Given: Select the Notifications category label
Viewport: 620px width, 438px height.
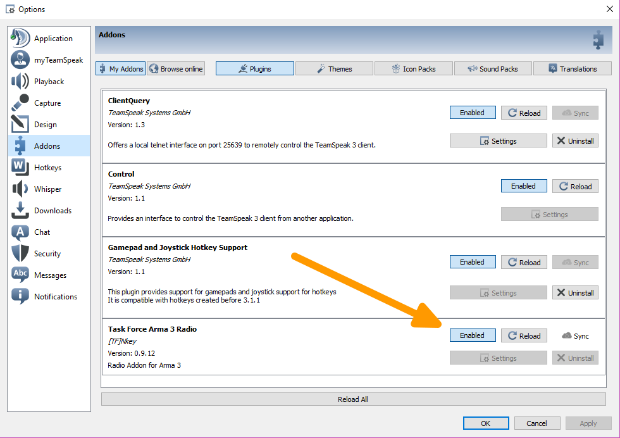Looking at the screenshot, I should [x=56, y=296].
